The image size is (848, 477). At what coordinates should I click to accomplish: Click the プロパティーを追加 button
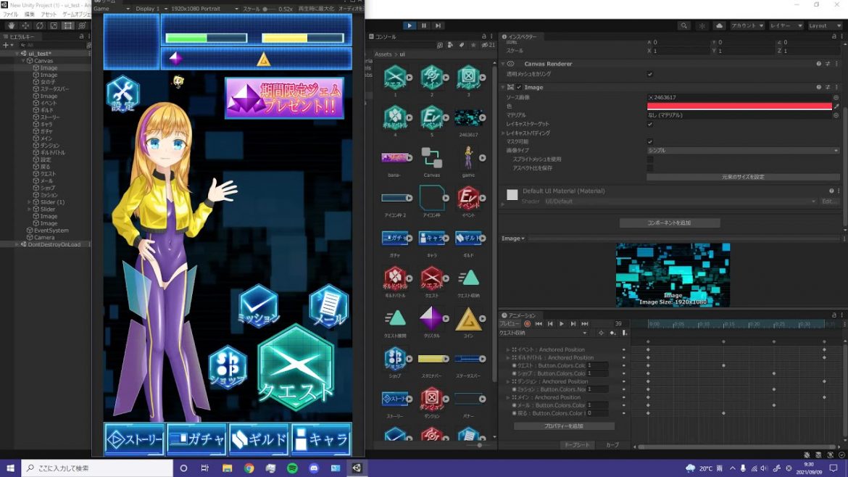click(x=564, y=426)
